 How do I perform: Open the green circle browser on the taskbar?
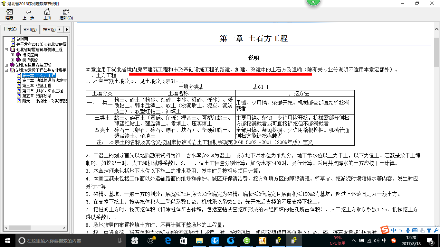[246, 241]
